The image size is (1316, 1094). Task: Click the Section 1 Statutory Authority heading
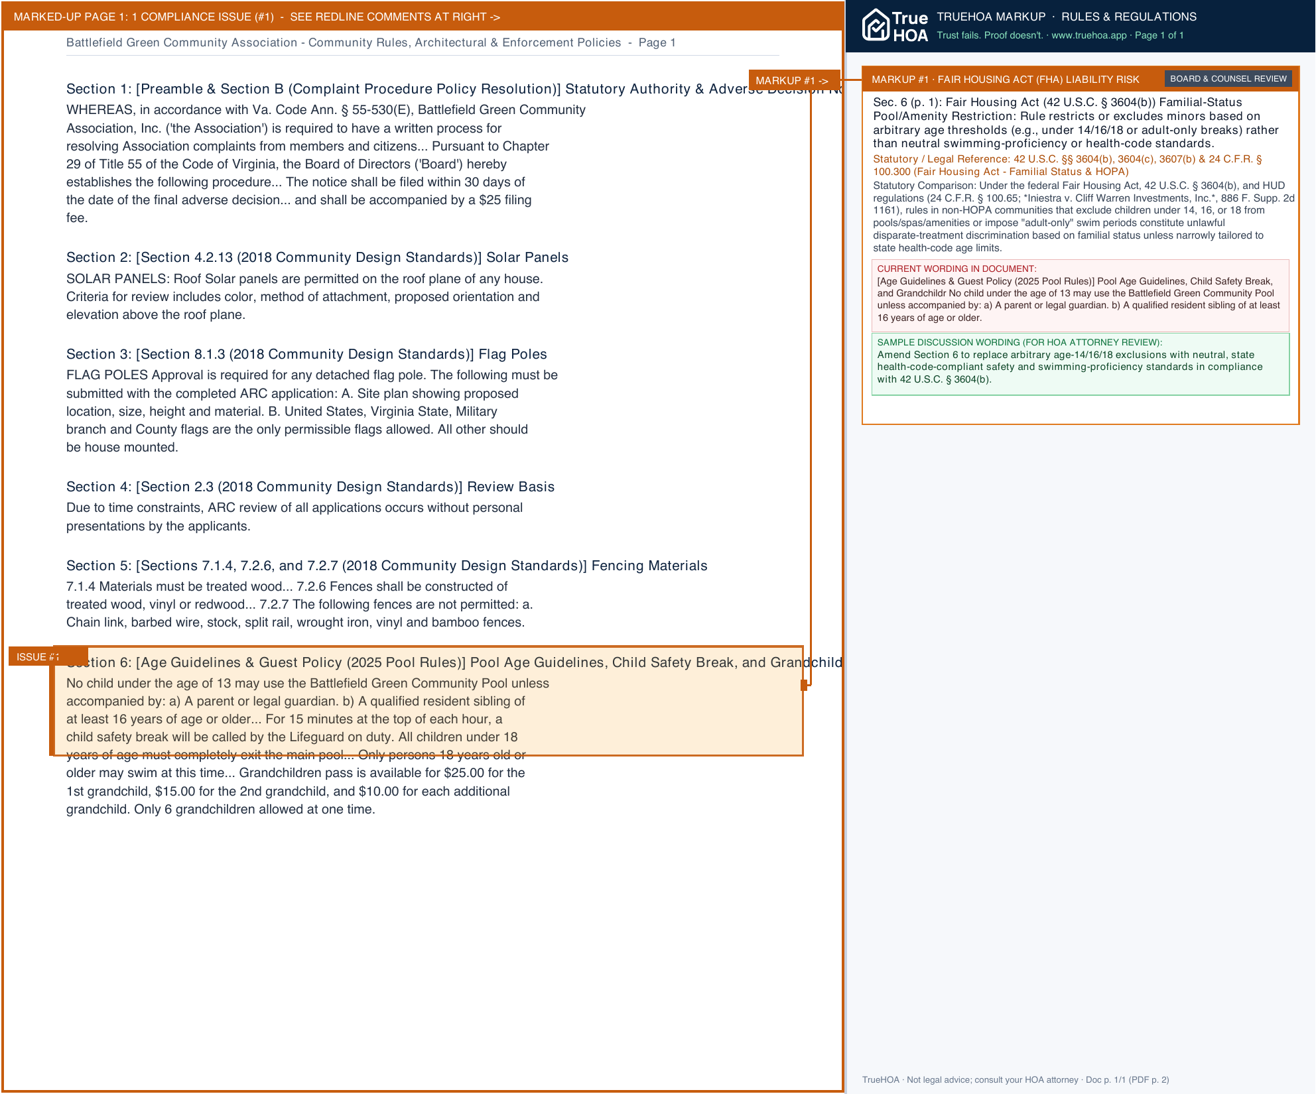click(x=454, y=89)
